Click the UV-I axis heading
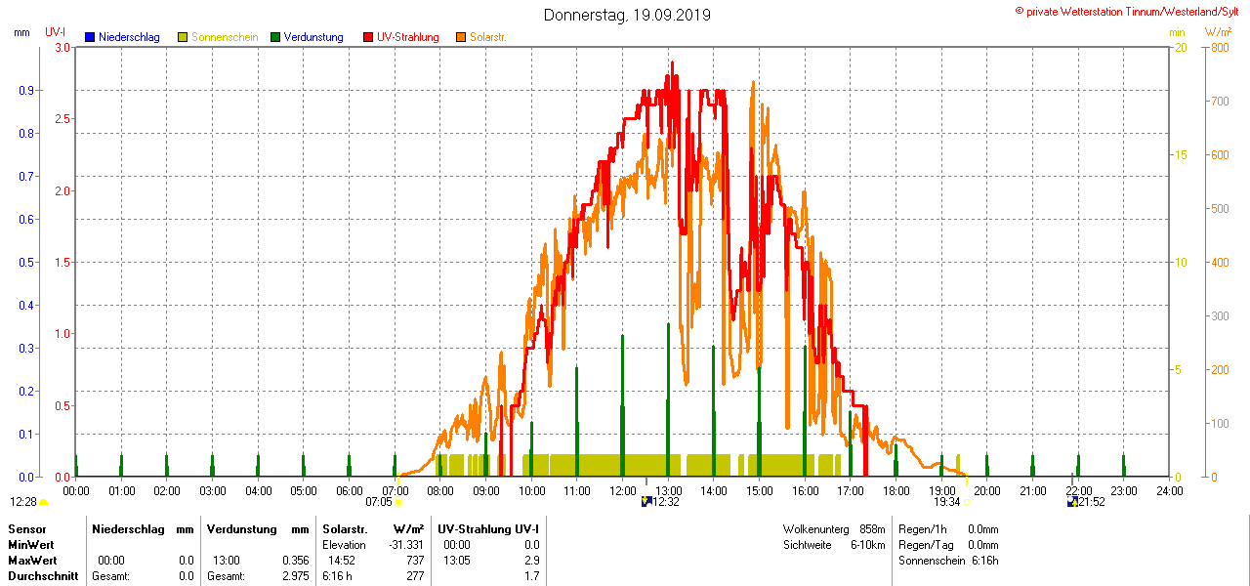This screenshot has width=1250, height=586. (x=55, y=32)
